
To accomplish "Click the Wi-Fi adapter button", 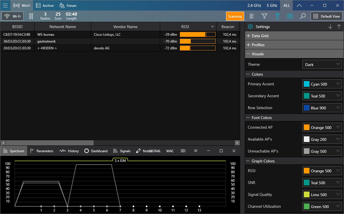I will pos(13,16).
